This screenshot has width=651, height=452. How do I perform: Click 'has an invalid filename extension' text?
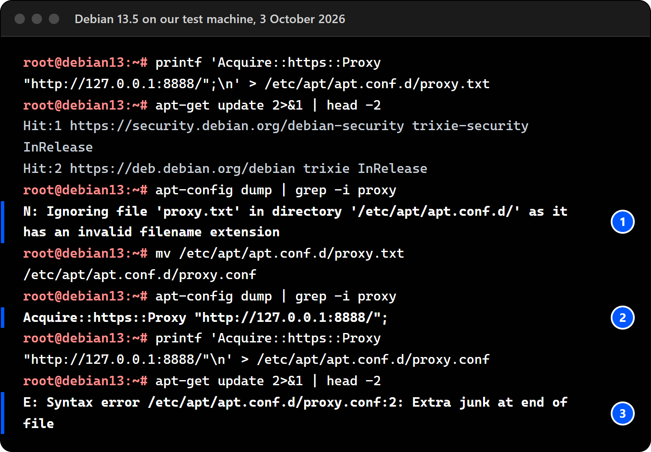point(152,232)
